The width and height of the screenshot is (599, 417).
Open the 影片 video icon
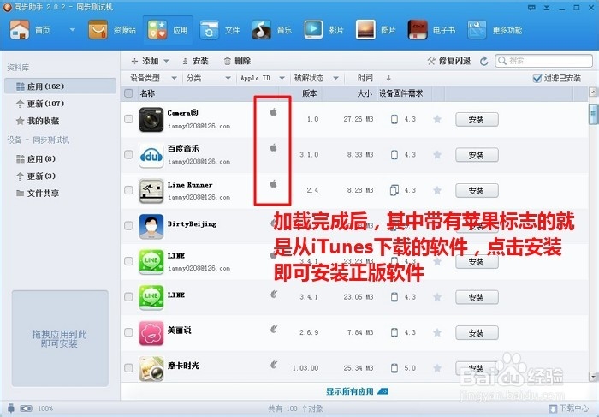313,30
